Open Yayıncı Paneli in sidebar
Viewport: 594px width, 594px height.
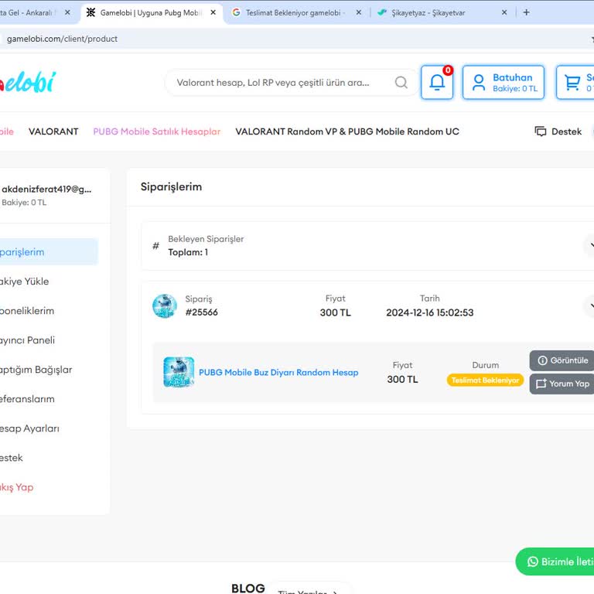coord(27,340)
